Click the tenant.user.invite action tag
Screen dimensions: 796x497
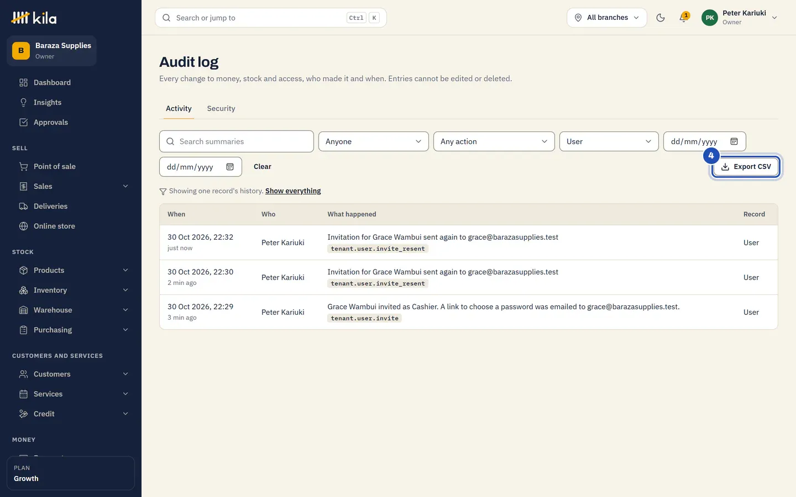[x=365, y=319]
